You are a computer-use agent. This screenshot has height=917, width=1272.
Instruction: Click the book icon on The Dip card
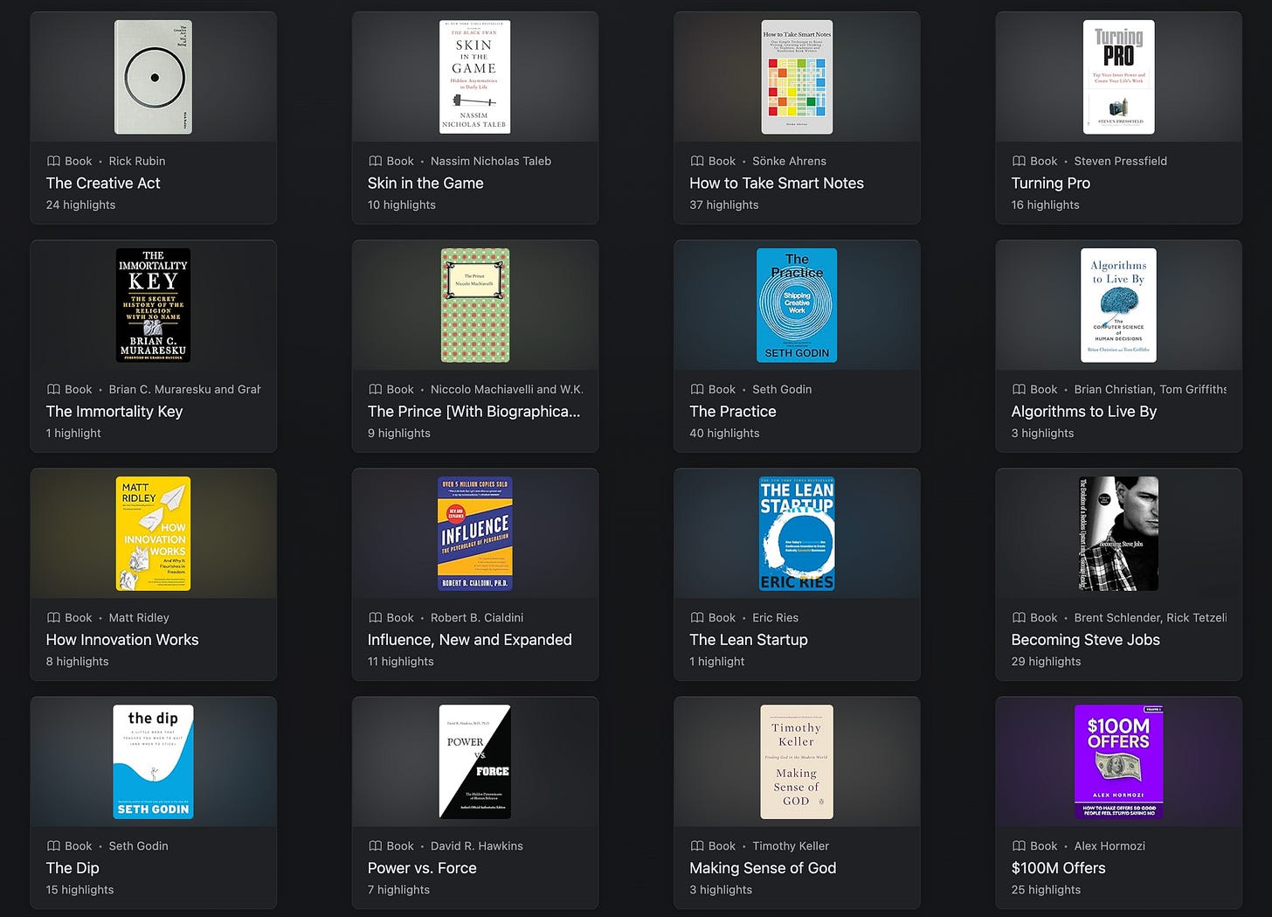point(53,845)
